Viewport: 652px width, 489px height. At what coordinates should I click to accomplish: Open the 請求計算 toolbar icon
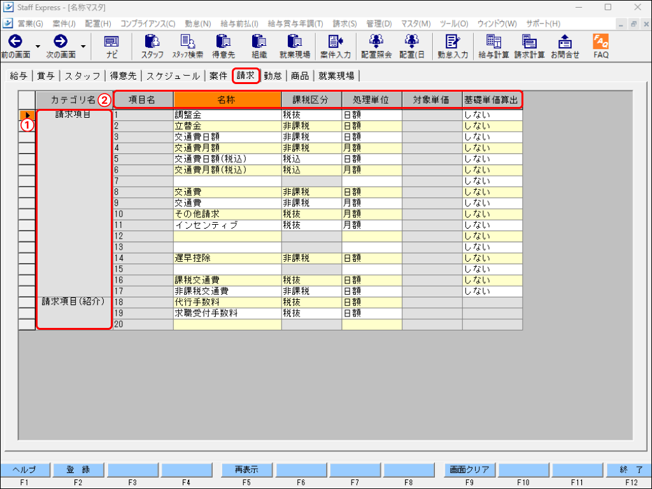(529, 41)
